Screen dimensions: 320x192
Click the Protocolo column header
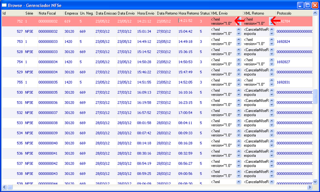[294, 13]
